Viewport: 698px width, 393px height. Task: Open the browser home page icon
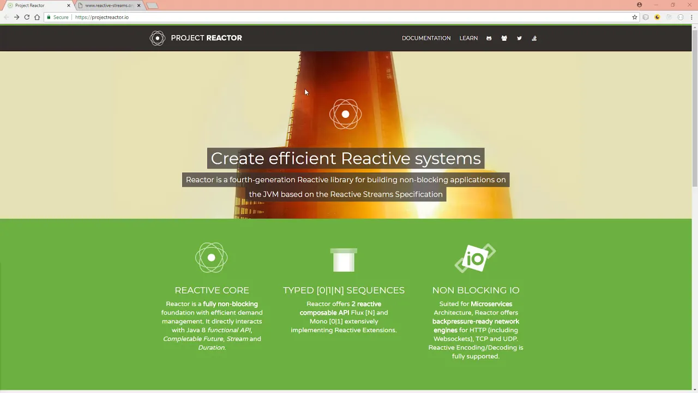tap(37, 17)
